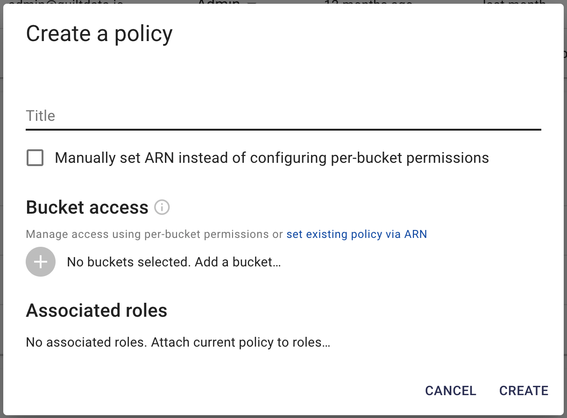Click the 'Bucket access' section heading
Image resolution: width=567 pixels, height=418 pixels.
click(87, 207)
